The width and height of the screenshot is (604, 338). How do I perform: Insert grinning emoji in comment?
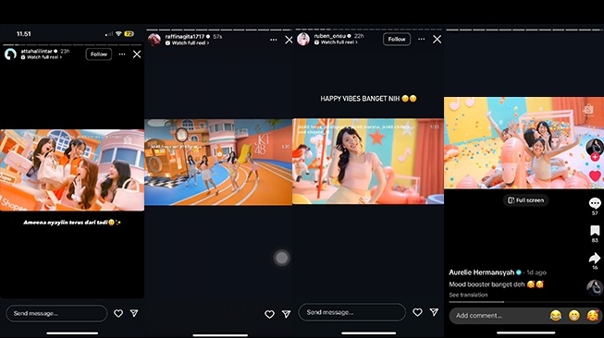pos(574,316)
